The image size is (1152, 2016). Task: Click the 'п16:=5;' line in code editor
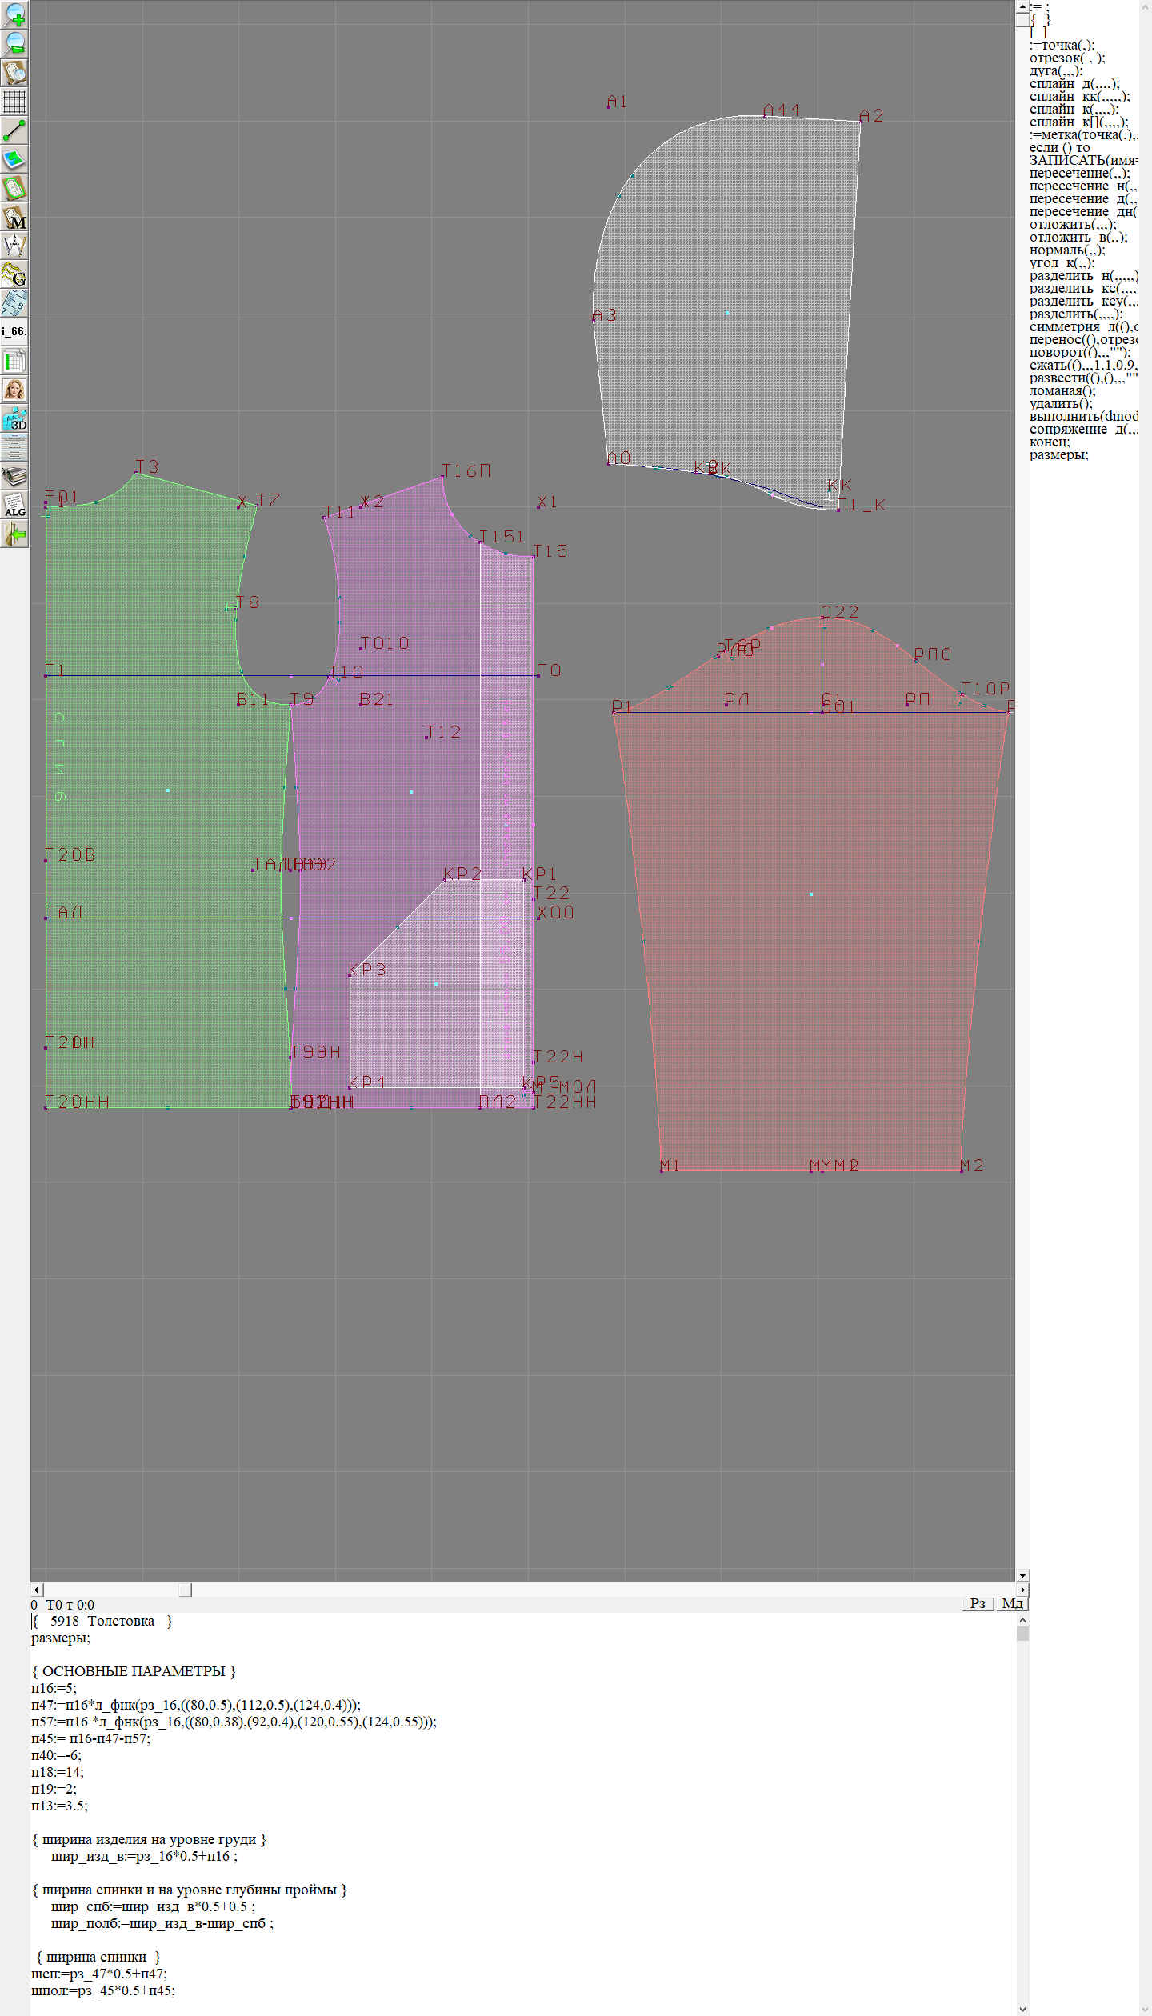tap(54, 1688)
